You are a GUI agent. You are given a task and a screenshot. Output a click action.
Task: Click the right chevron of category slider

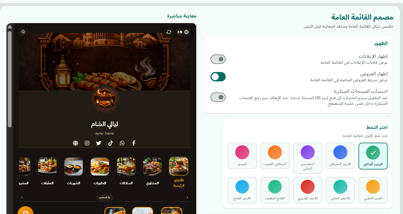pos(187,197)
